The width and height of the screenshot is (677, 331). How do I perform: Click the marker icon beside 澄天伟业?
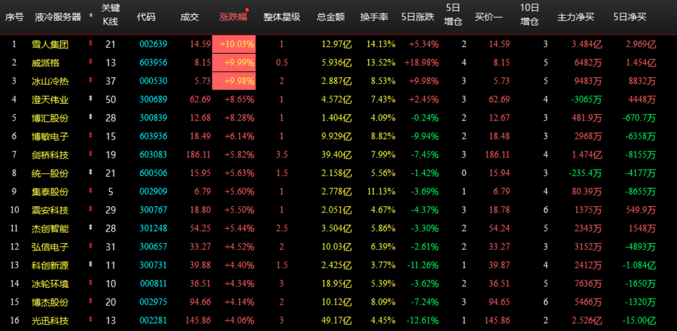pyautogui.click(x=91, y=99)
